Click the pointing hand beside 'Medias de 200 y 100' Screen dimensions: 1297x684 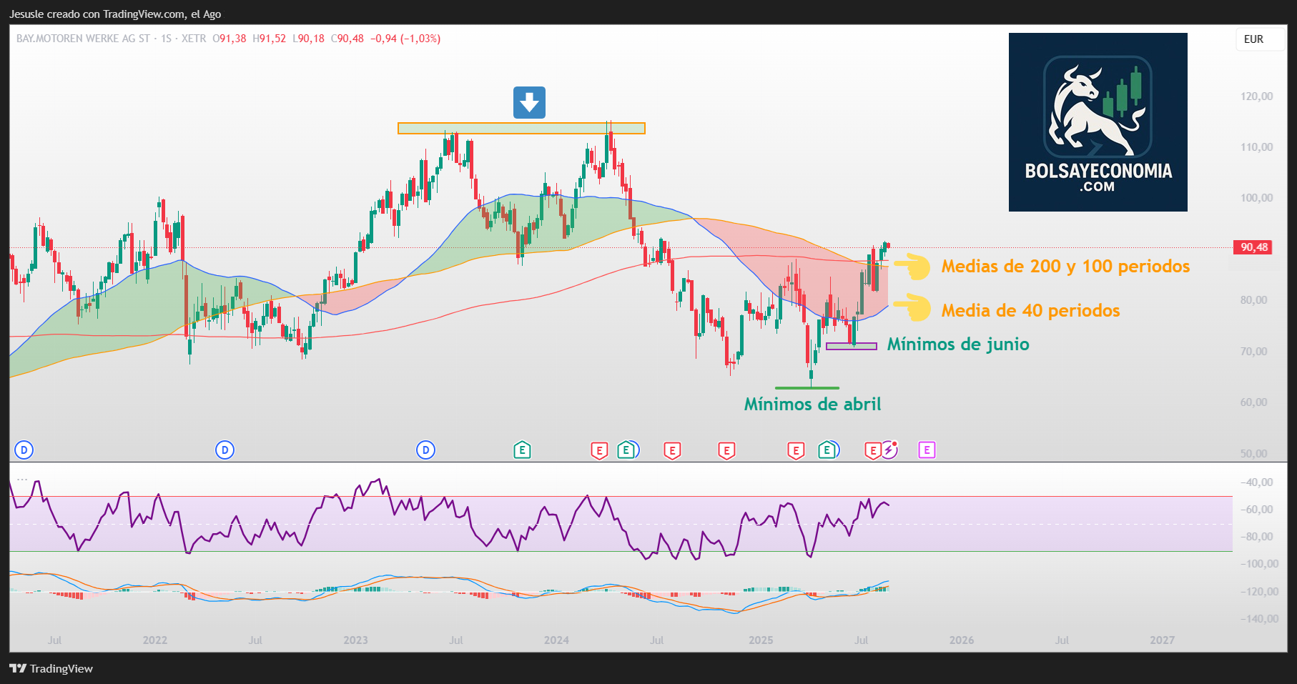coord(912,266)
